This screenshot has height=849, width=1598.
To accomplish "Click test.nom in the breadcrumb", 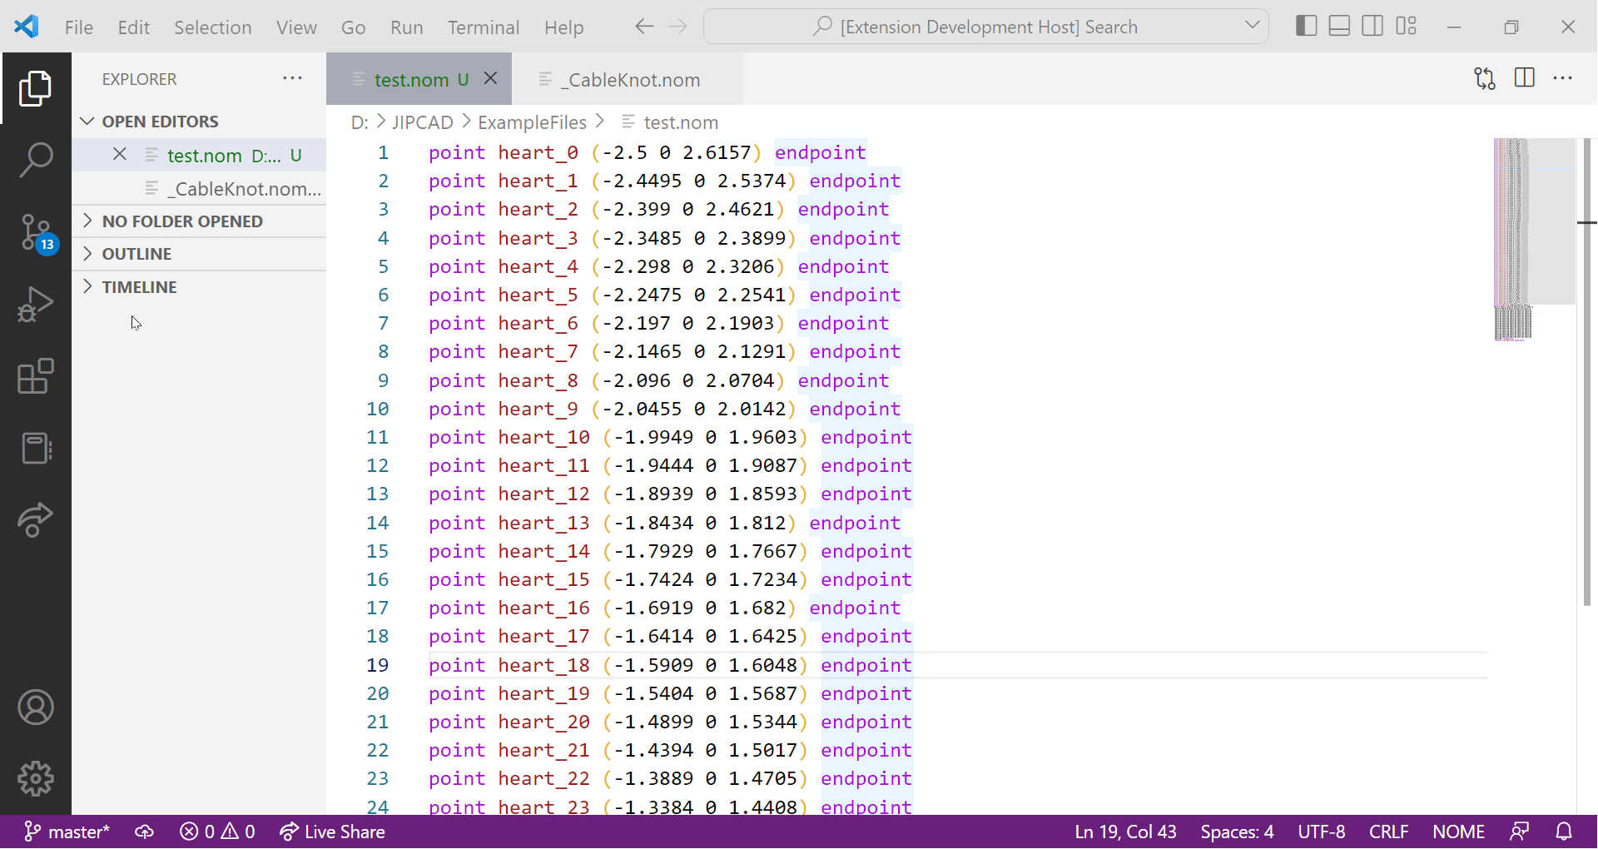I will click(681, 122).
